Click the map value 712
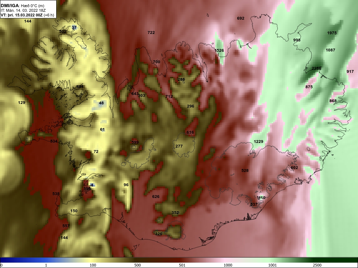The image size is (358, 268). [169, 96]
